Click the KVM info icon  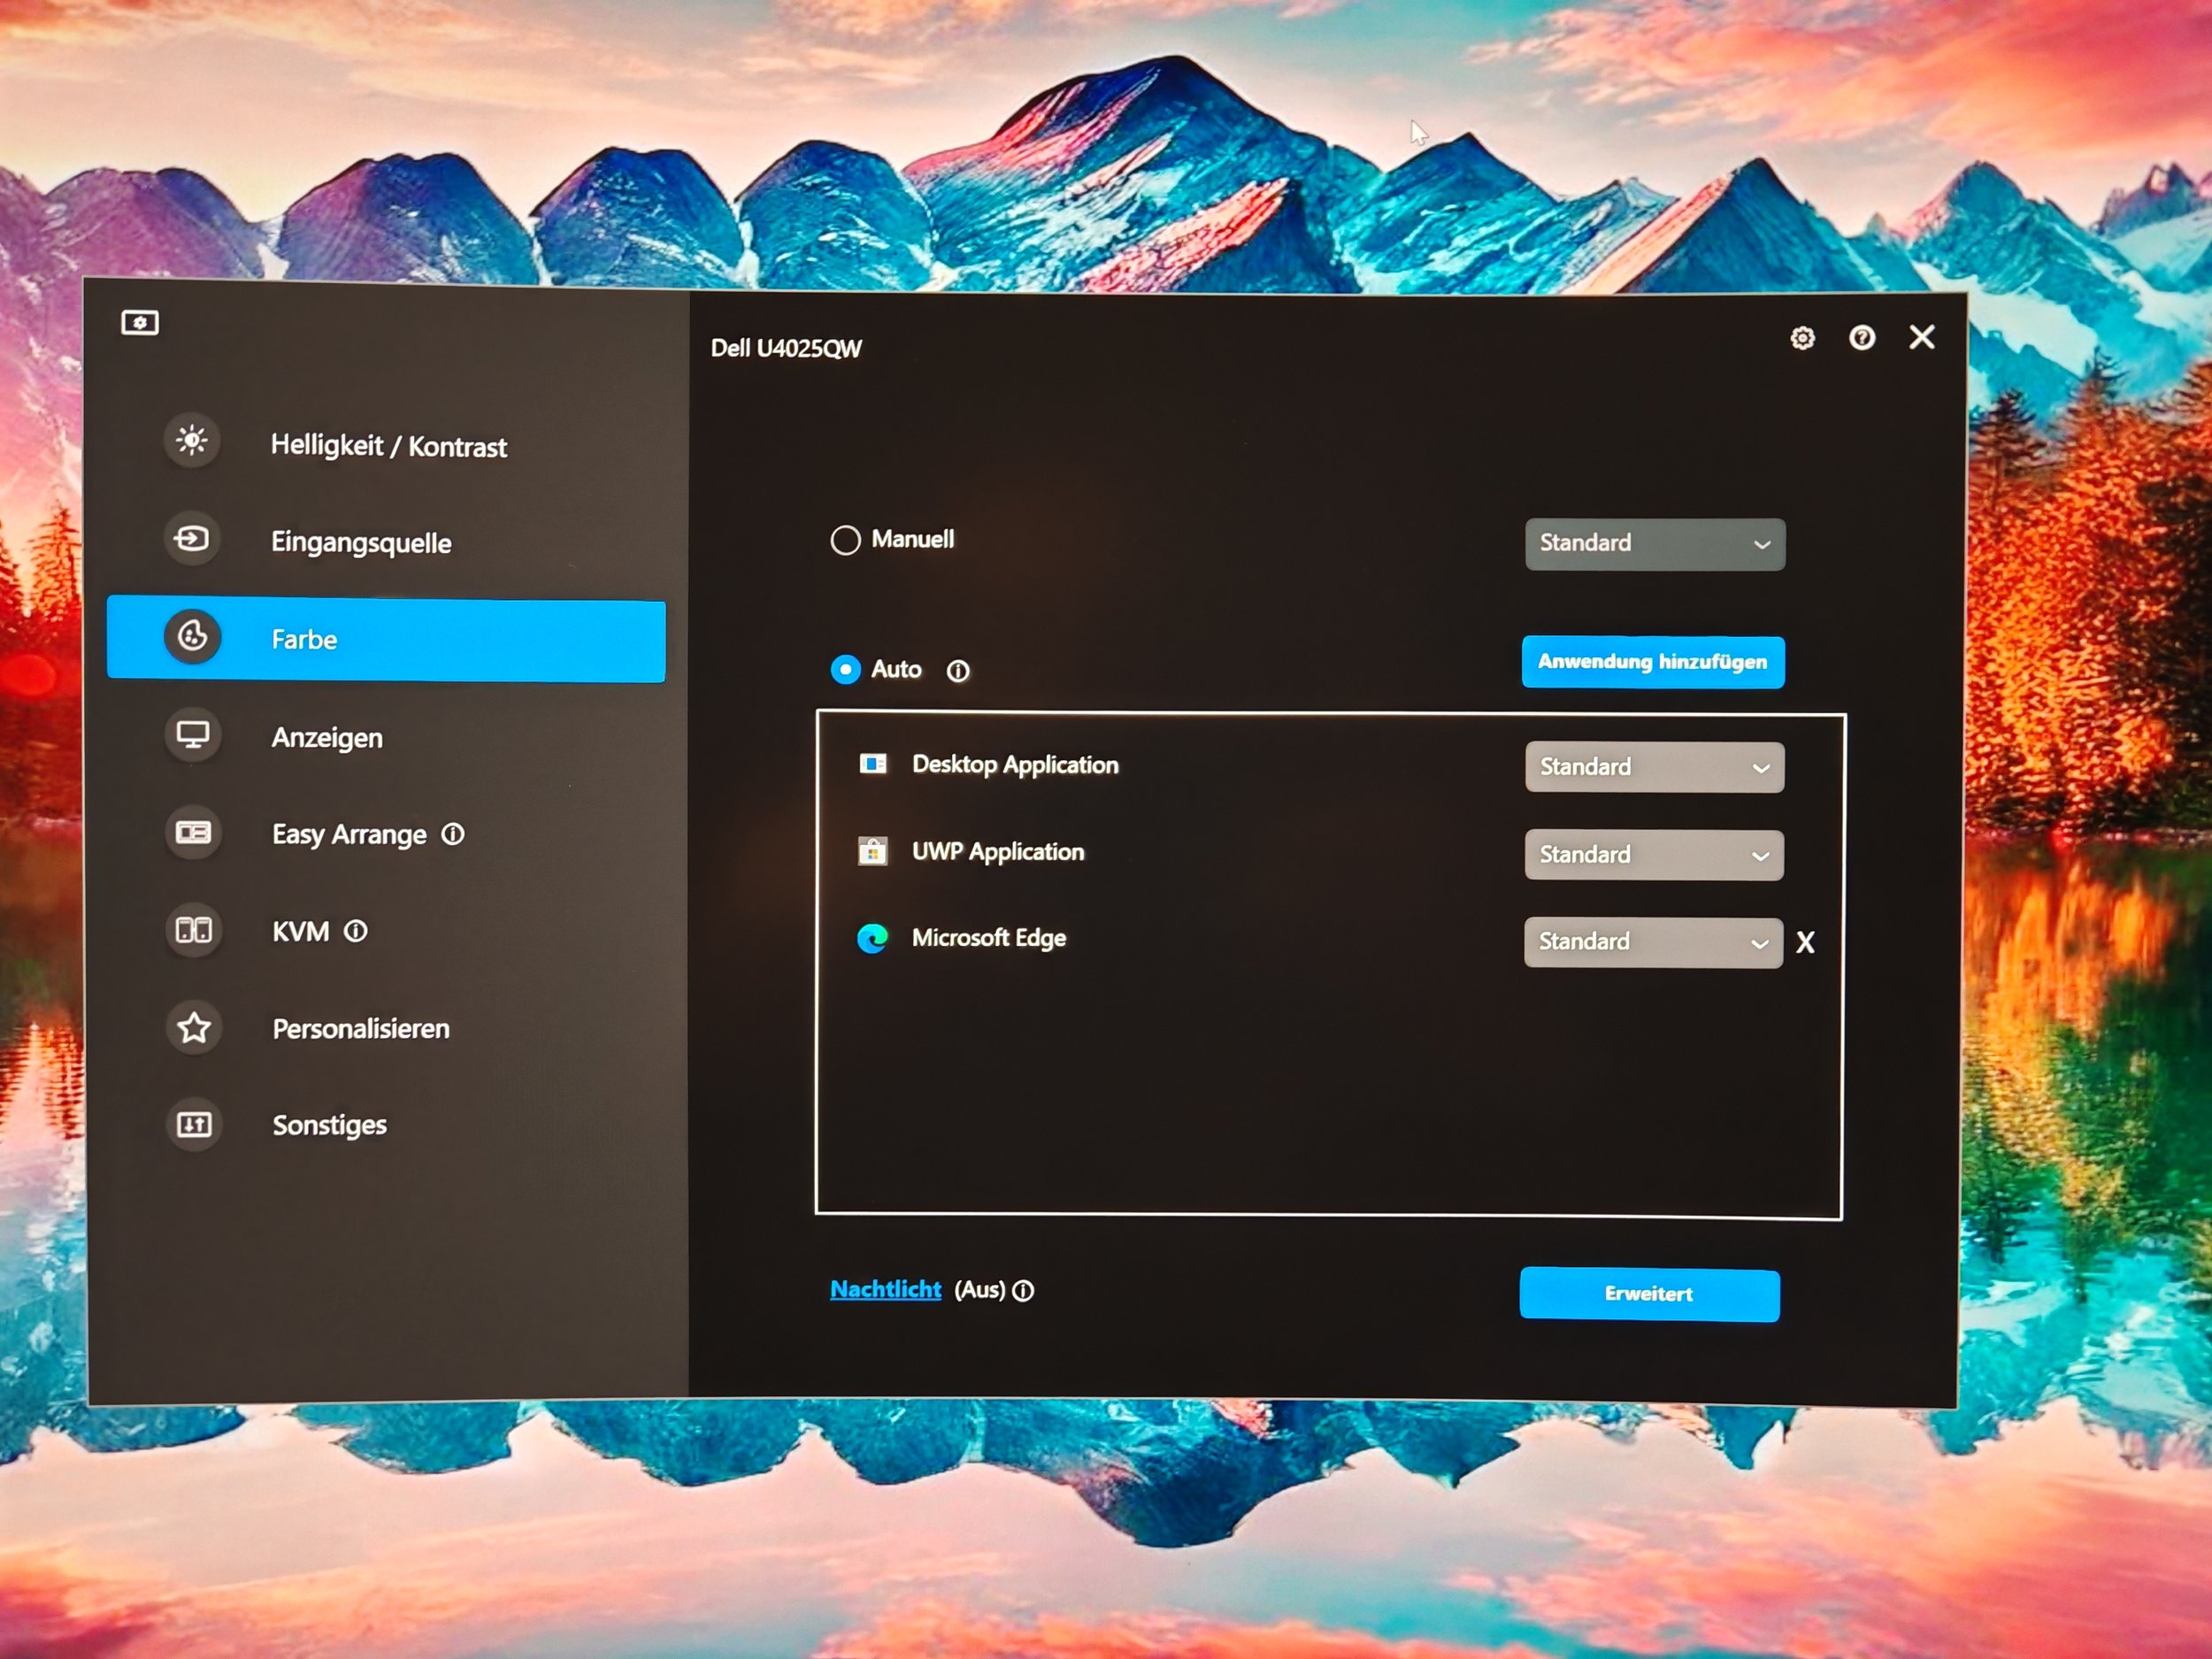tap(356, 932)
